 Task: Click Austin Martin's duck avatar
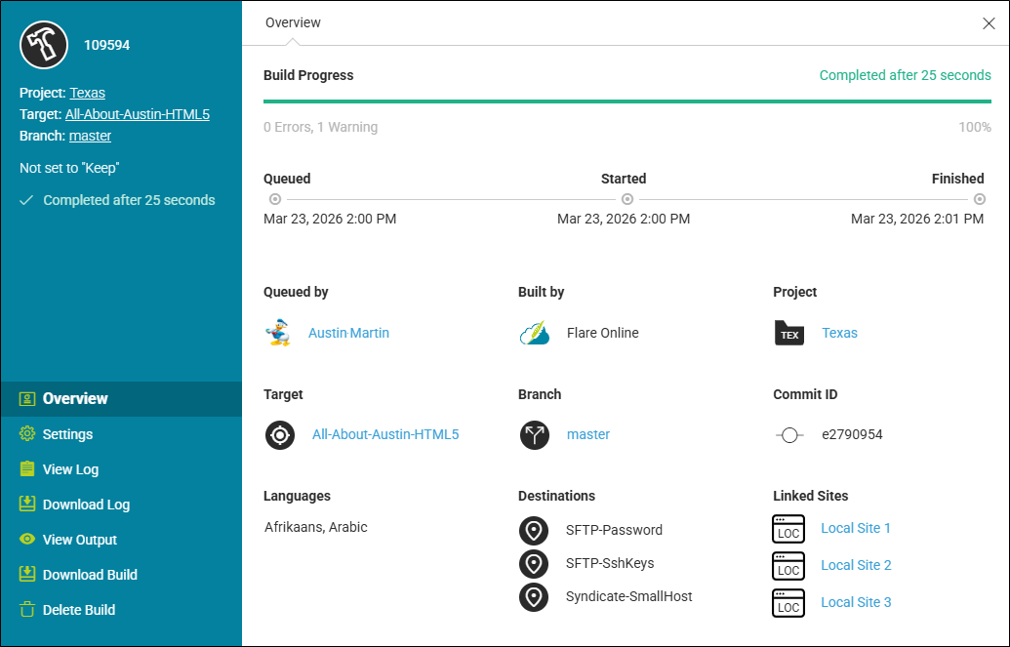(x=278, y=333)
